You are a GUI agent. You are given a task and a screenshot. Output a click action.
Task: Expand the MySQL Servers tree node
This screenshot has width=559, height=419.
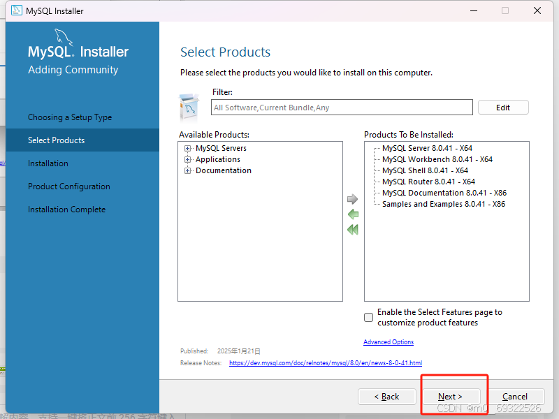[x=187, y=148]
